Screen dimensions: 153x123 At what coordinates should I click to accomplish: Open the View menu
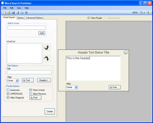pos(19,8)
